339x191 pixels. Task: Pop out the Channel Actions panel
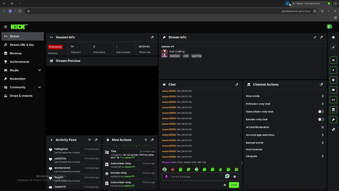[321, 85]
